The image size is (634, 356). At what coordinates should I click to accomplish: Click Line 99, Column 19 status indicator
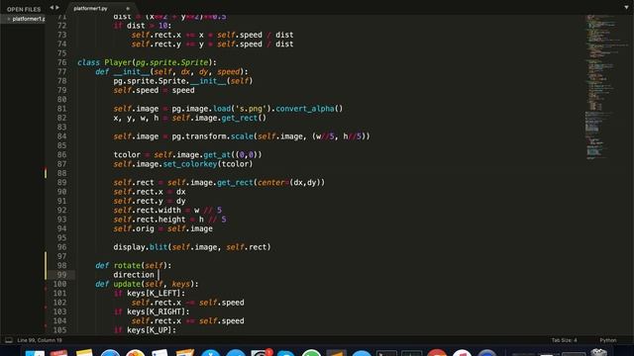point(40,340)
